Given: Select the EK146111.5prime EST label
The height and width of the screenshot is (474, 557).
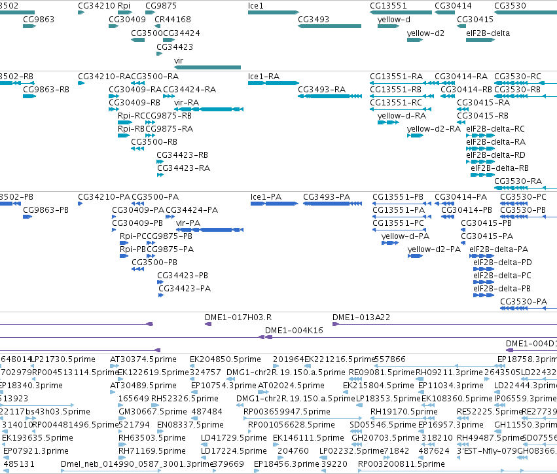Looking at the screenshot, I should coord(308,438).
